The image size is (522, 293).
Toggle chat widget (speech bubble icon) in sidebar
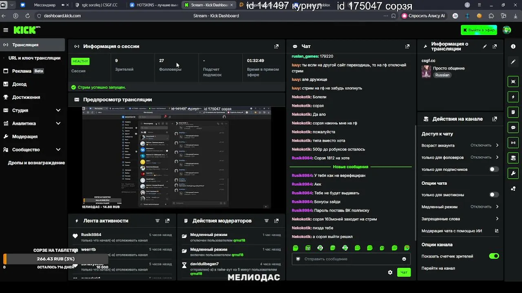[513, 127]
